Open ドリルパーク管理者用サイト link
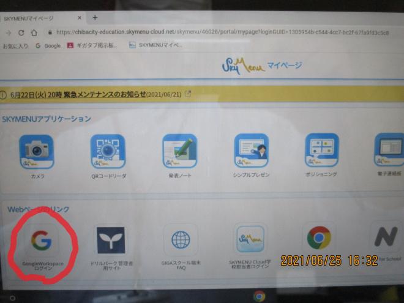The width and height of the screenshot is (404, 303). pyautogui.click(x=111, y=240)
